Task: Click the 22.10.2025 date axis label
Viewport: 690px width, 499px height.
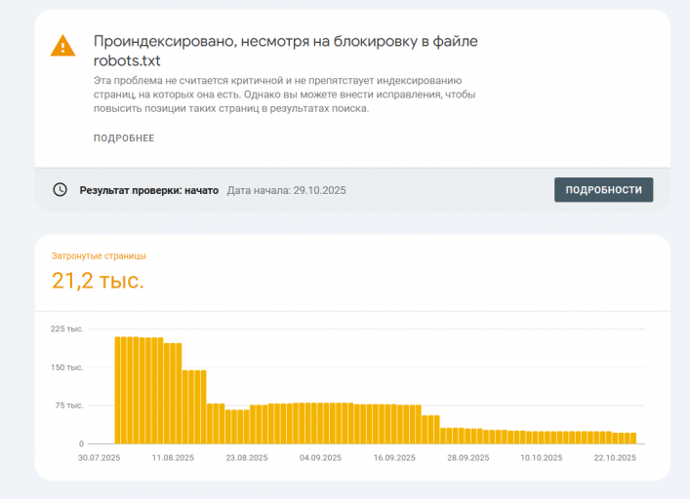Action: click(615, 458)
